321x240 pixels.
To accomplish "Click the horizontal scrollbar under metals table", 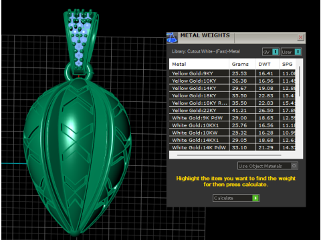I will click(229, 155).
